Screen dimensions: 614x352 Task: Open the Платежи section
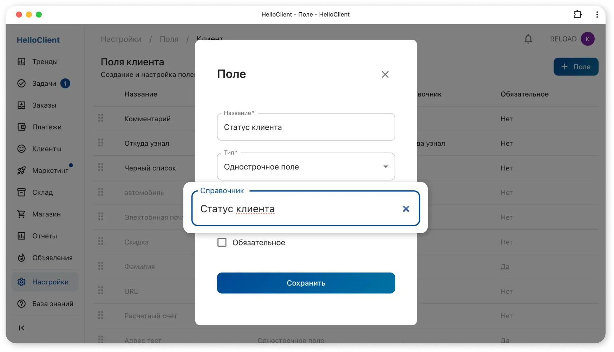click(x=46, y=127)
